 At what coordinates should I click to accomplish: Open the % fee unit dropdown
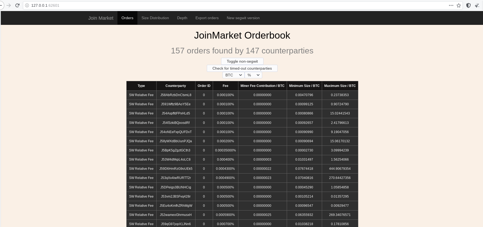(x=253, y=75)
